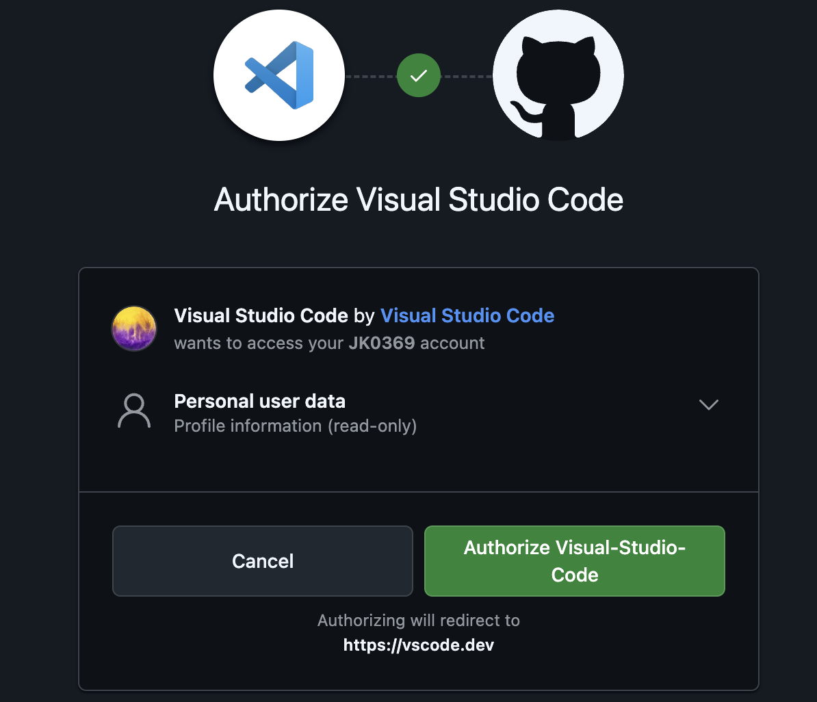817x702 pixels.
Task: Click the https://vscode.dev redirect URL
Action: 418,645
